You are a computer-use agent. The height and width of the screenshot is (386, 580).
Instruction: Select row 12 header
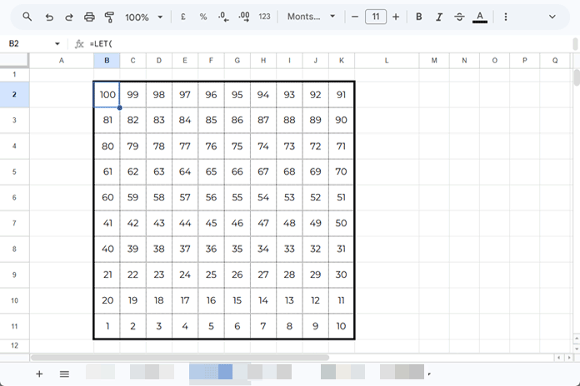pos(14,346)
